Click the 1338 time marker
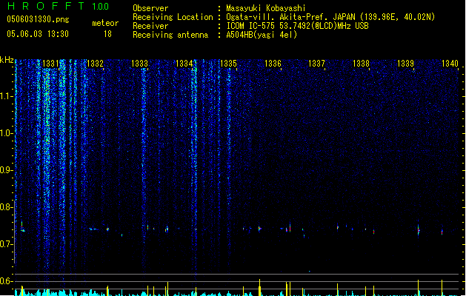This screenshot has height=296, width=466. (x=361, y=64)
